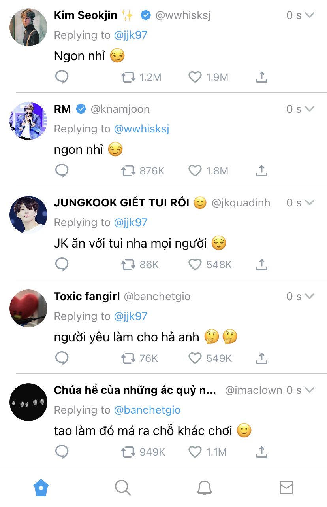Retweet RM's "ngon nhỉ" tweet
Image resolution: width=327 pixels, height=507 pixels.
click(128, 171)
